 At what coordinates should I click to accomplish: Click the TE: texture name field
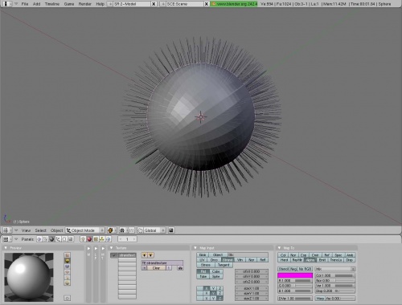tap(162, 262)
